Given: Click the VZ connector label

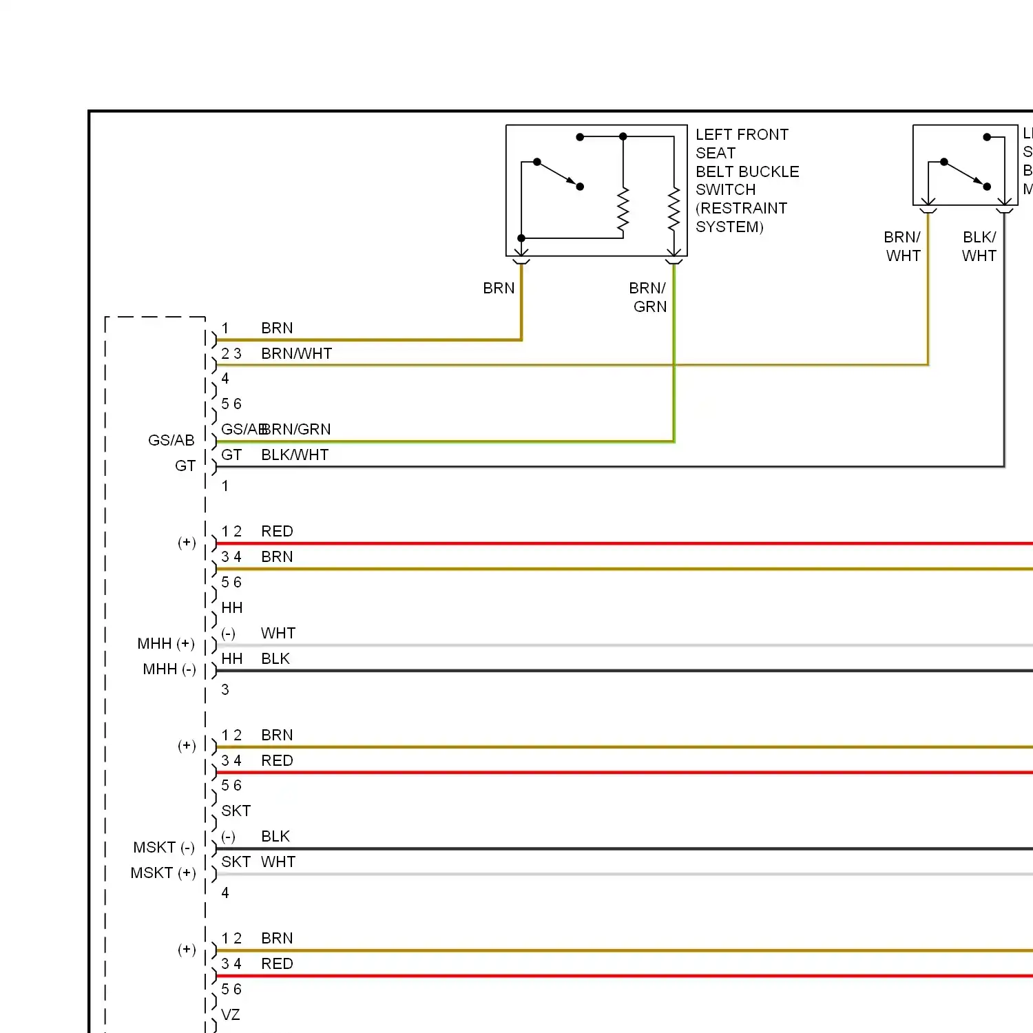Looking at the screenshot, I should 231,1014.
